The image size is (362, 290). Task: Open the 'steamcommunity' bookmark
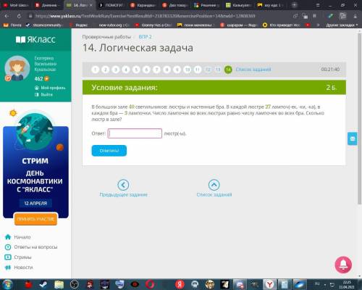(44, 25)
